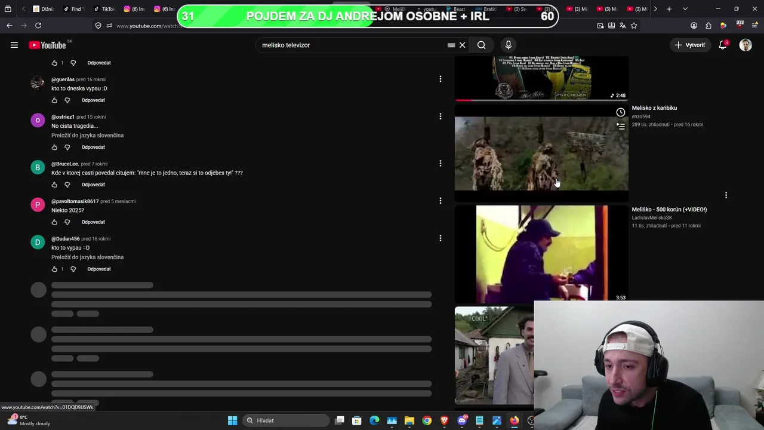Open a new browser tab

669,9
